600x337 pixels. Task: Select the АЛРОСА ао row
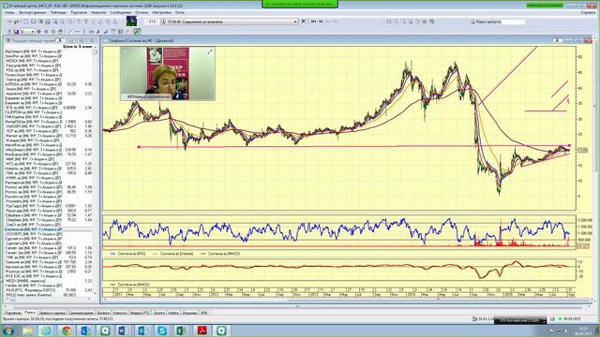(x=49, y=84)
